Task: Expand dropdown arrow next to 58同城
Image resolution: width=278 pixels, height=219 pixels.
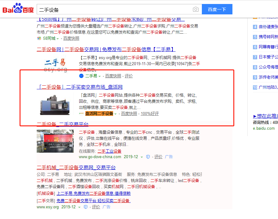Action: pyautogui.click(x=57, y=39)
